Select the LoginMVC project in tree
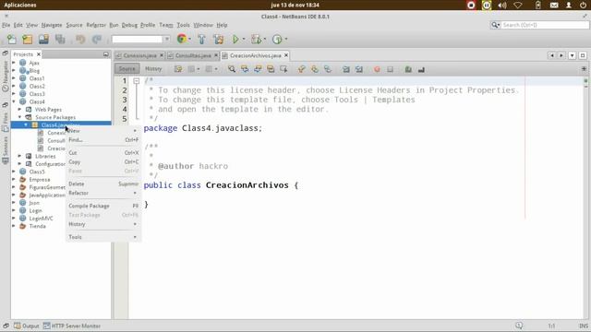Screen dimensions: 591x332 [41, 219]
